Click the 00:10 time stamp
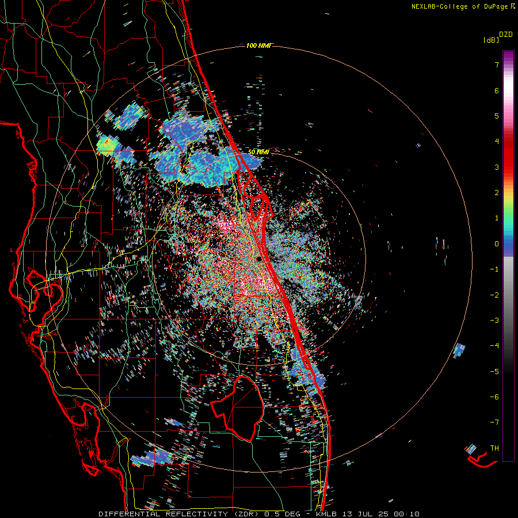 pos(408,514)
